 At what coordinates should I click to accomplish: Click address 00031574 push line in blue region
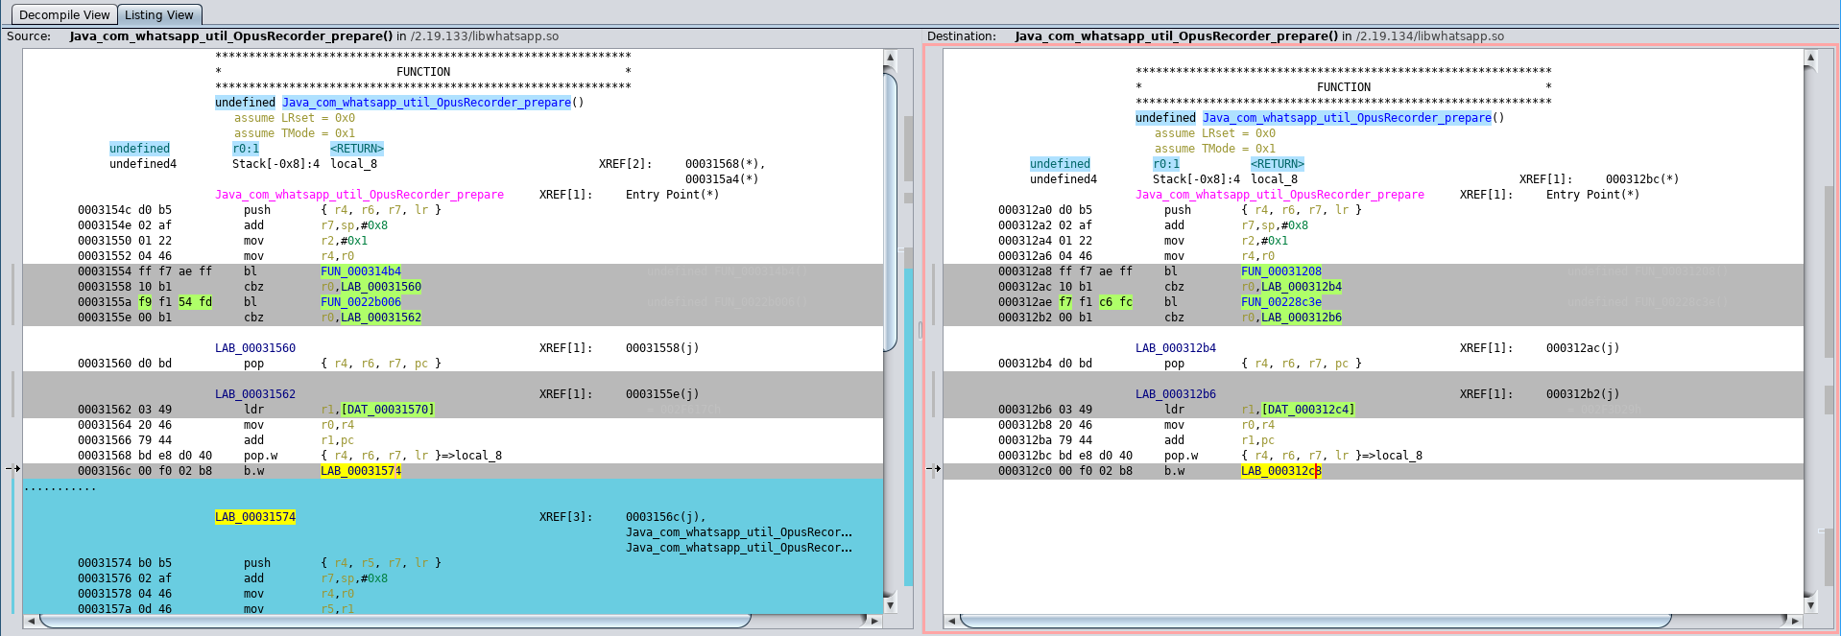(105, 563)
